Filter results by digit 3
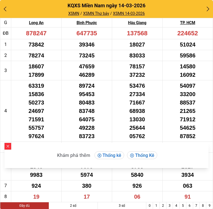Viewport: 213px width, 209px height. 170,206
